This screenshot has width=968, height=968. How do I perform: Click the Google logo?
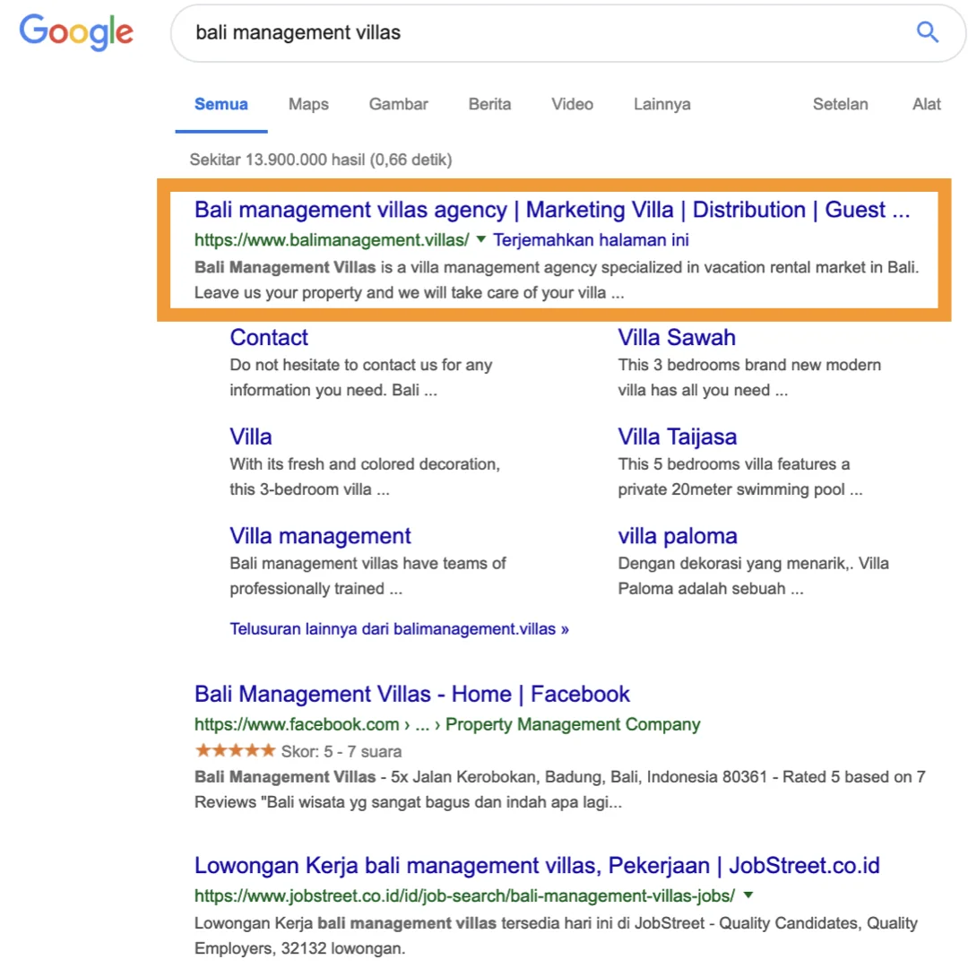click(76, 32)
